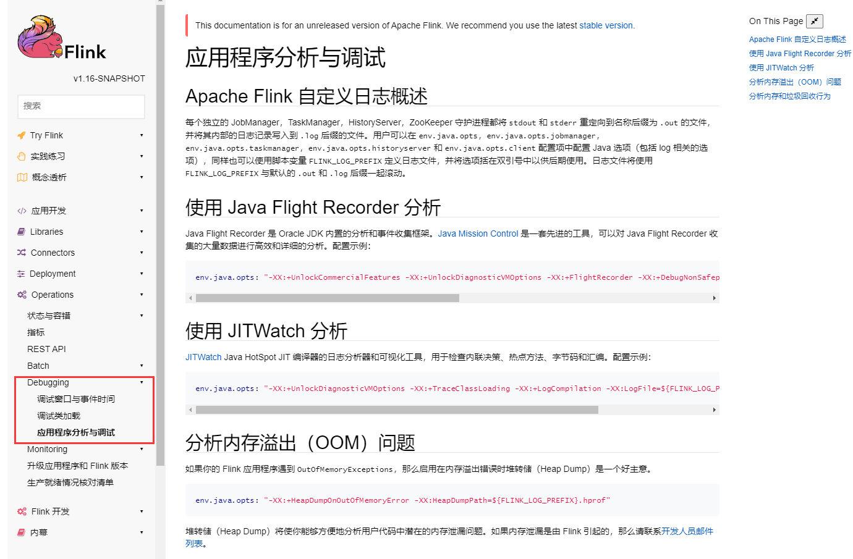Click left arrow of Flight Recorder code scrollbar
Image resolution: width=853 pixels, height=559 pixels.
(x=190, y=298)
